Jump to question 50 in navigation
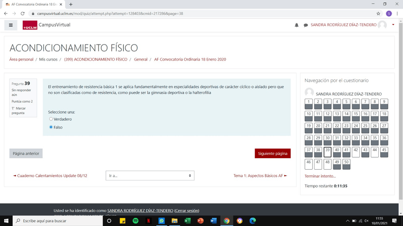 pos(346,164)
